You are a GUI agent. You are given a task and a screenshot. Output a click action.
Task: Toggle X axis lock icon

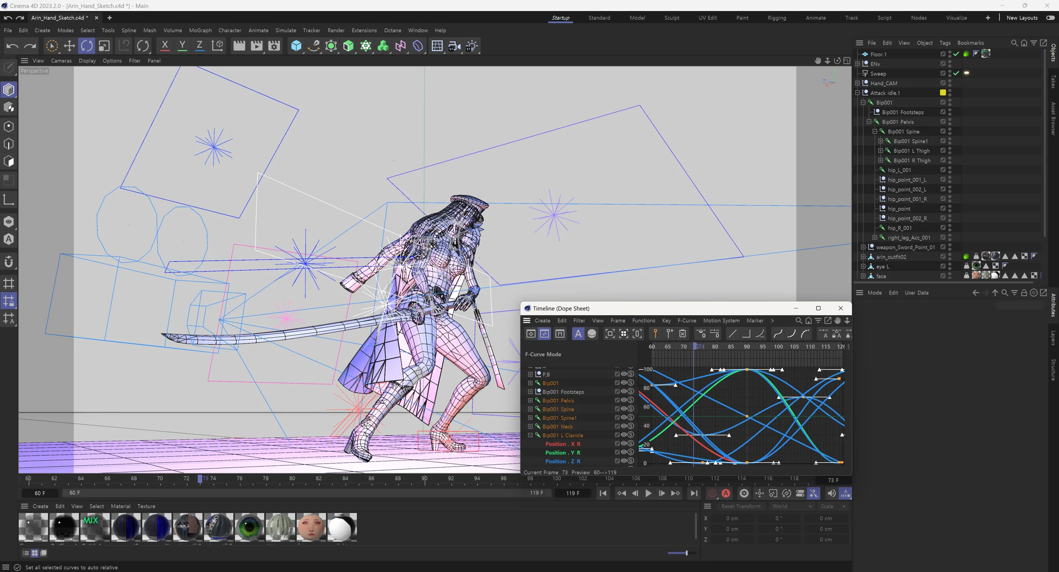point(165,46)
